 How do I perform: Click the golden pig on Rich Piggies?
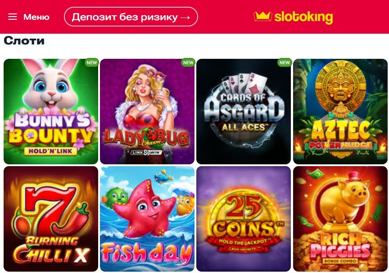point(344,202)
